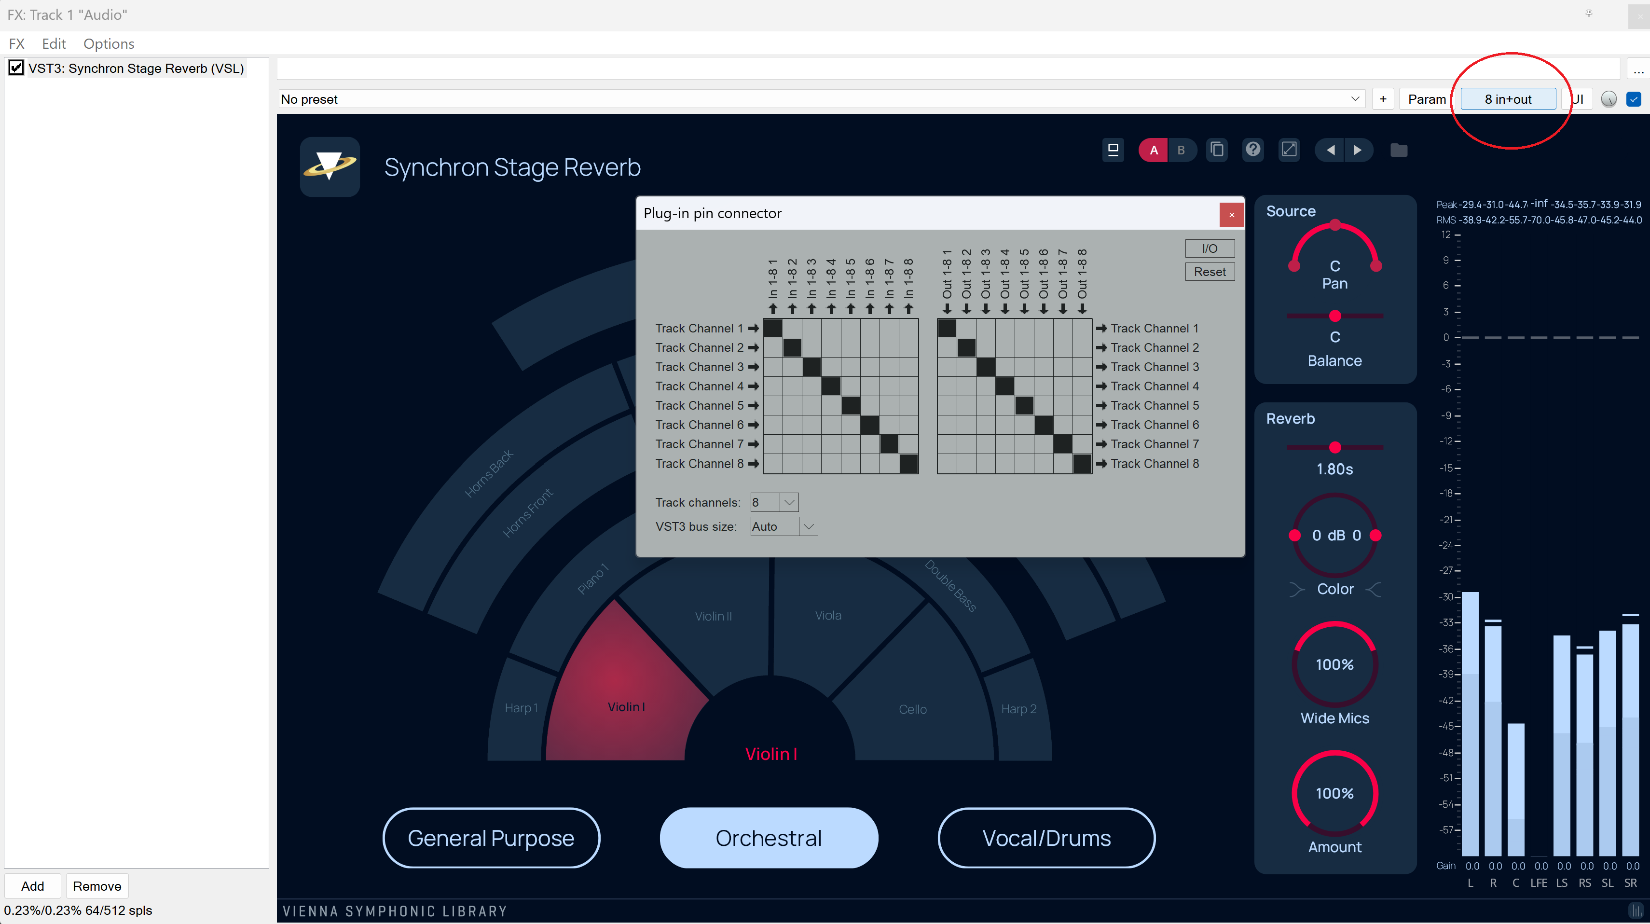
Task: Select the General Purpose mode
Action: tap(491, 838)
